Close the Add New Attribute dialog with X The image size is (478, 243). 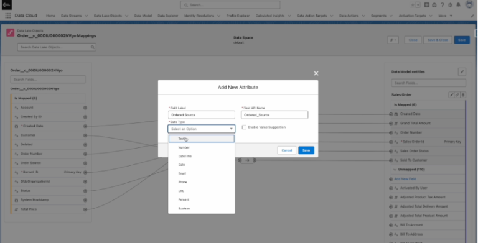[316, 73]
